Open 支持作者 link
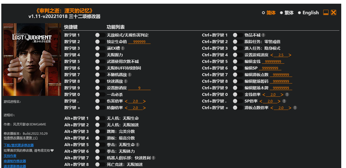This screenshot has width=346, height=168. 10,156
